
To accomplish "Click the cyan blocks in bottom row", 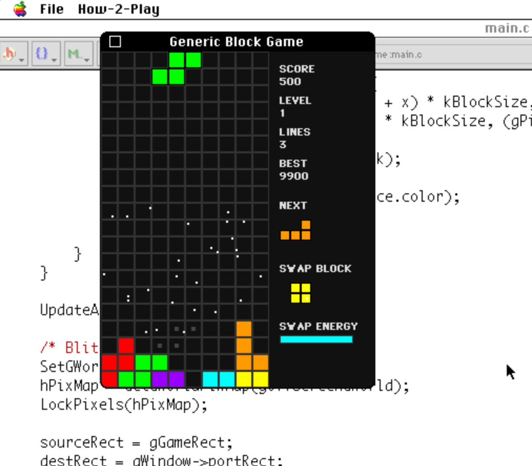I will (x=219, y=379).
